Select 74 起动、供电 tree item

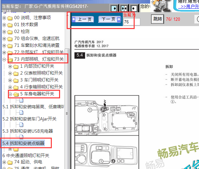[x=28, y=162]
